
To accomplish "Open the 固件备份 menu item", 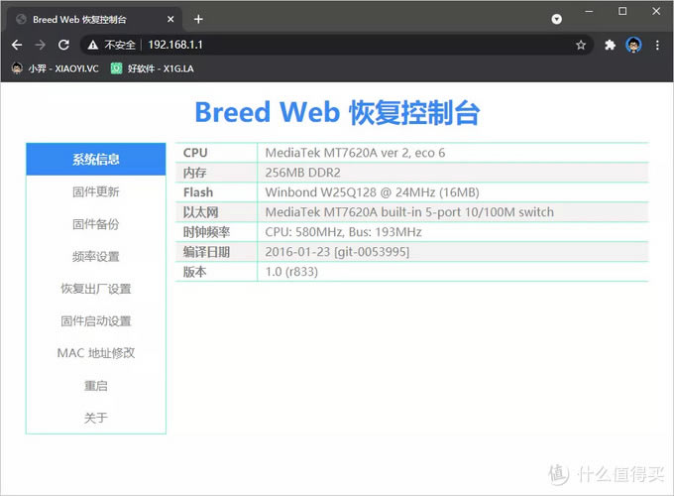I will pyautogui.click(x=96, y=224).
